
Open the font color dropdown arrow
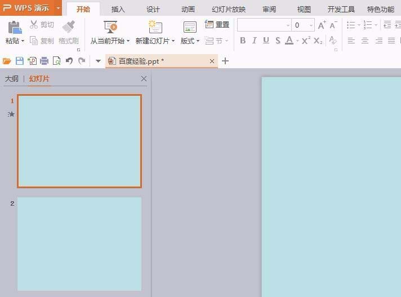coord(297,41)
